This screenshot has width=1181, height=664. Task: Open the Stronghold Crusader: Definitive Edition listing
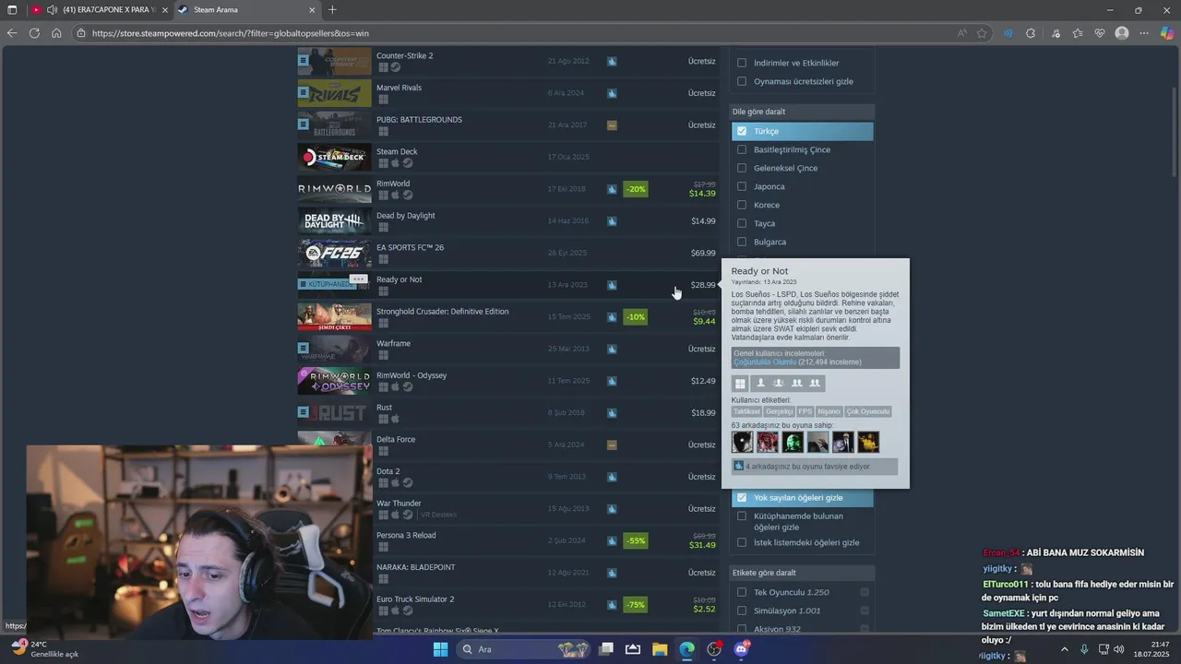click(x=507, y=316)
